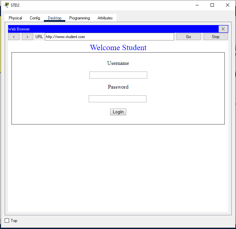Close the STD2 window
This screenshot has width=236, height=229.
[228, 5]
